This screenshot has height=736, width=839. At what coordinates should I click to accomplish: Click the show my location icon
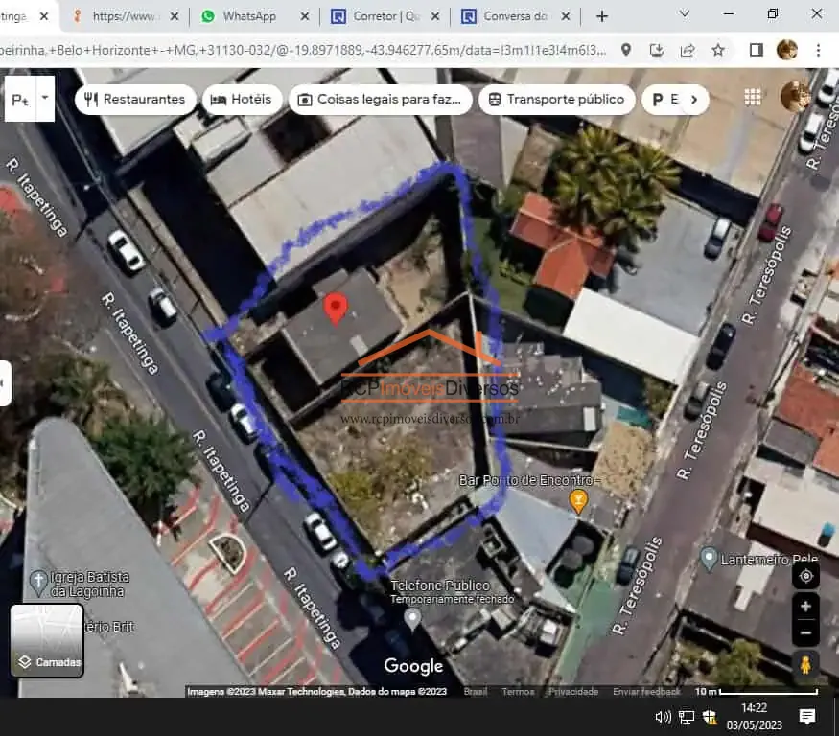pos(805,576)
